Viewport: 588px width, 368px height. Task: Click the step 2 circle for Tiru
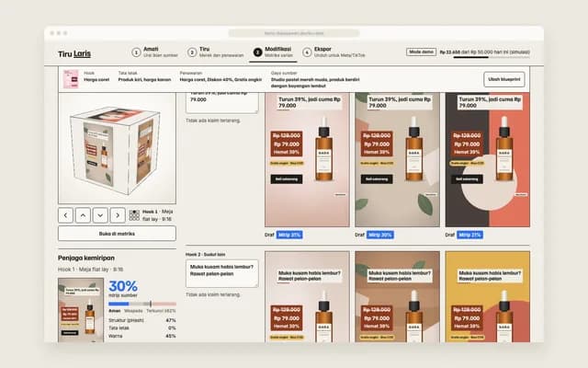click(x=192, y=52)
